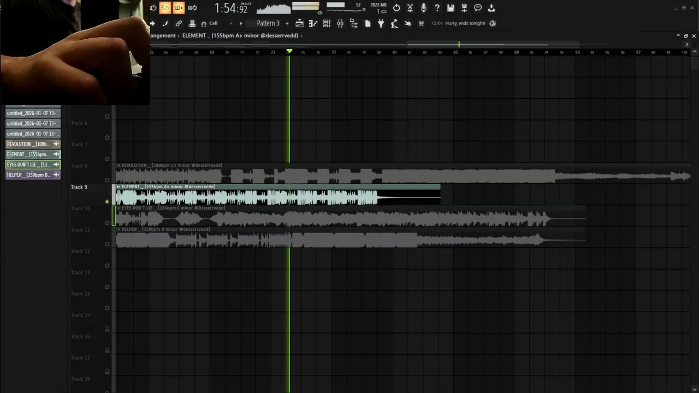Open the HELPER clip title menu

click(119, 229)
